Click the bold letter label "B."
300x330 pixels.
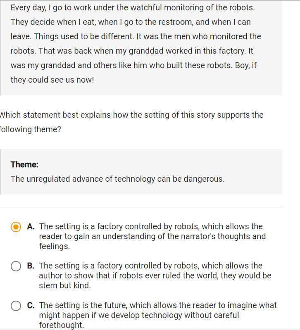[x=31, y=266]
